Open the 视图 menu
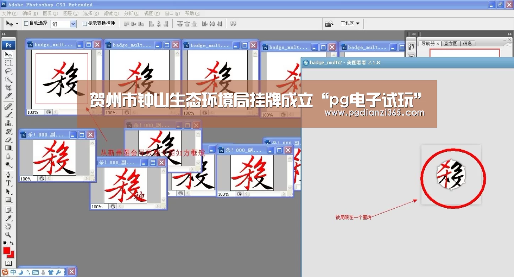Screen dimensions: 514x277 (152, 13)
